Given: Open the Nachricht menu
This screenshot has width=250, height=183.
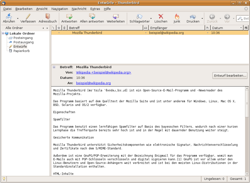Looking at the screenshot, I should pyautogui.click(x=79, y=9).
